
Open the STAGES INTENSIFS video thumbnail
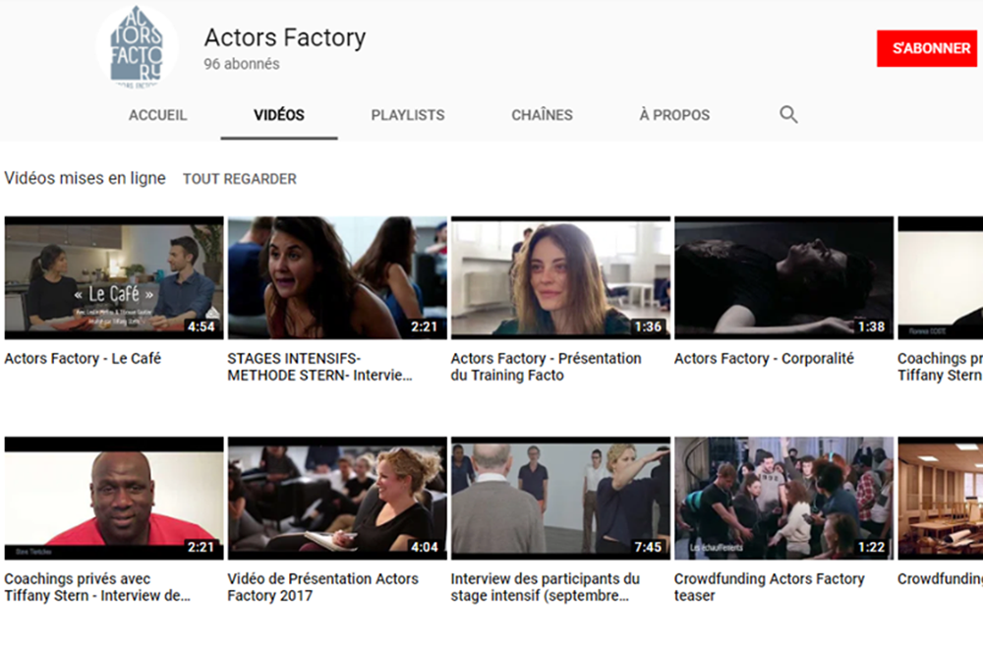tap(337, 277)
